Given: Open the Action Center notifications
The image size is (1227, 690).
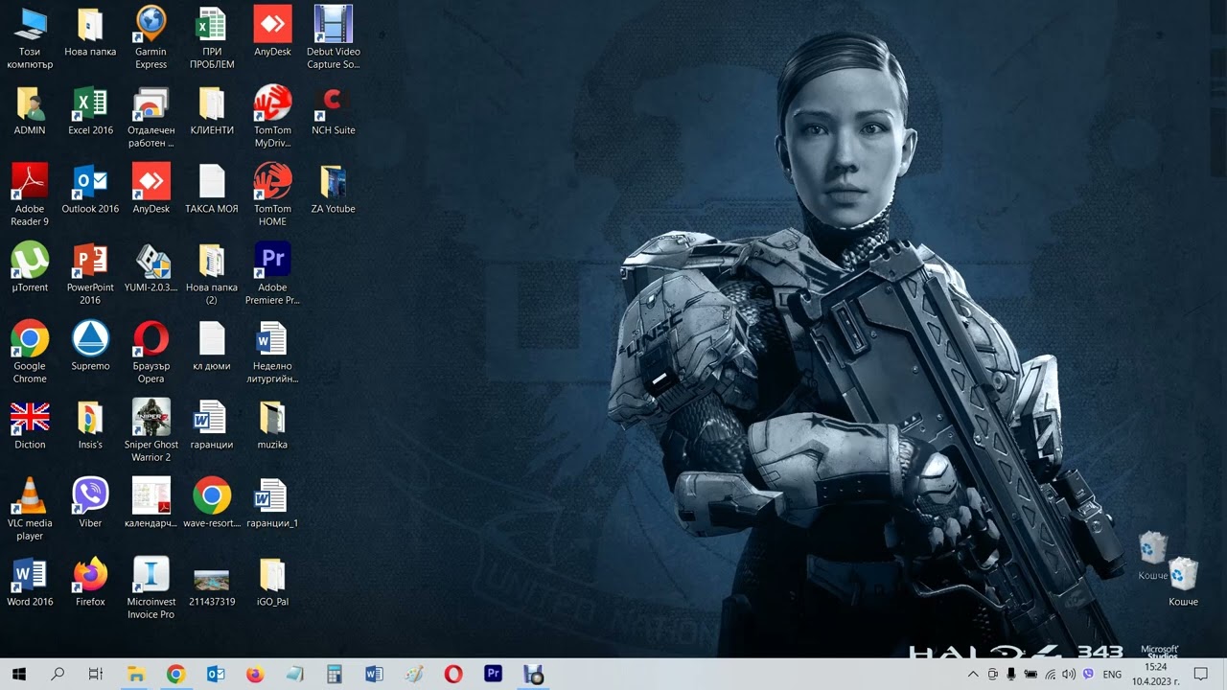Looking at the screenshot, I should pyautogui.click(x=1200, y=674).
